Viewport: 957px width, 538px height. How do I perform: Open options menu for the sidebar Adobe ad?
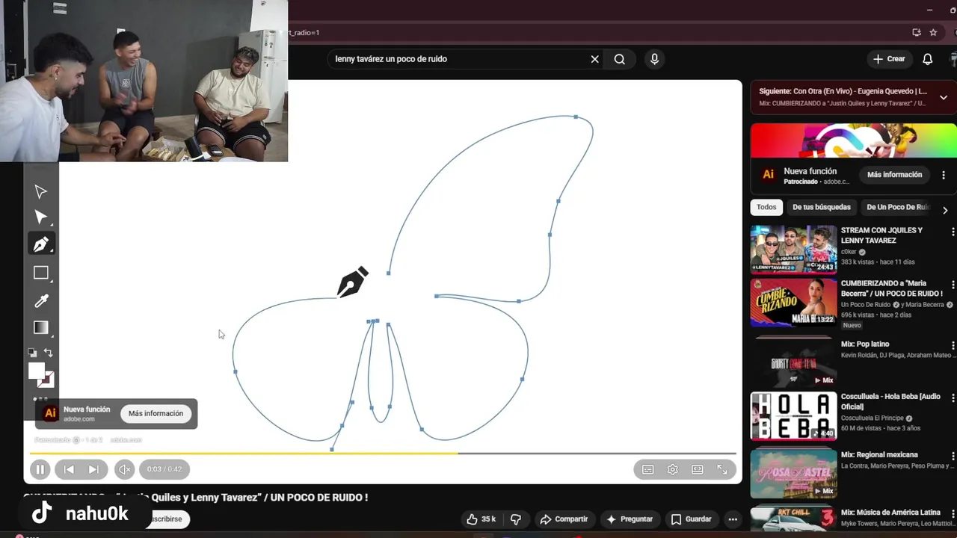(x=944, y=175)
